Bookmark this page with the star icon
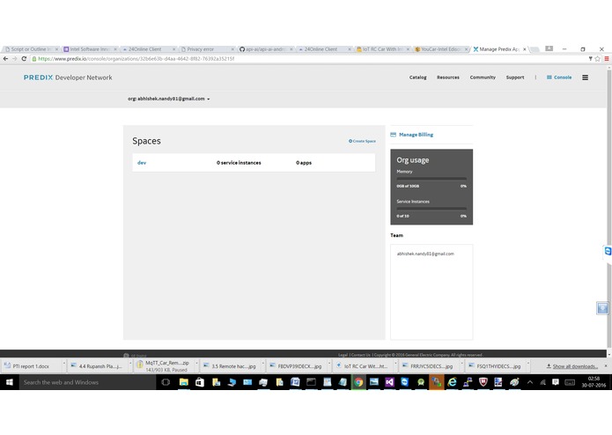 click(x=597, y=58)
